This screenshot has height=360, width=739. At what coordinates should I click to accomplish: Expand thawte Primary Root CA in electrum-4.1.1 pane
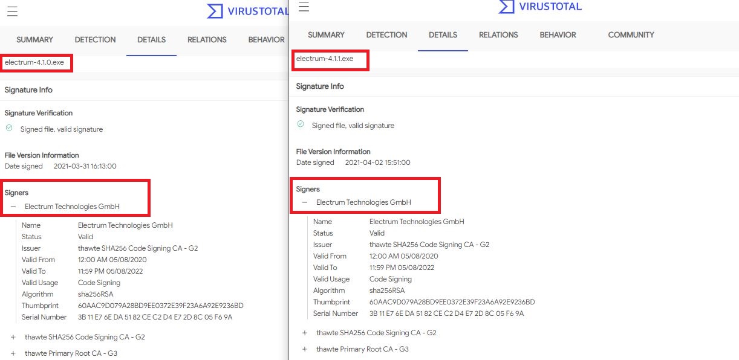(x=305, y=349)
